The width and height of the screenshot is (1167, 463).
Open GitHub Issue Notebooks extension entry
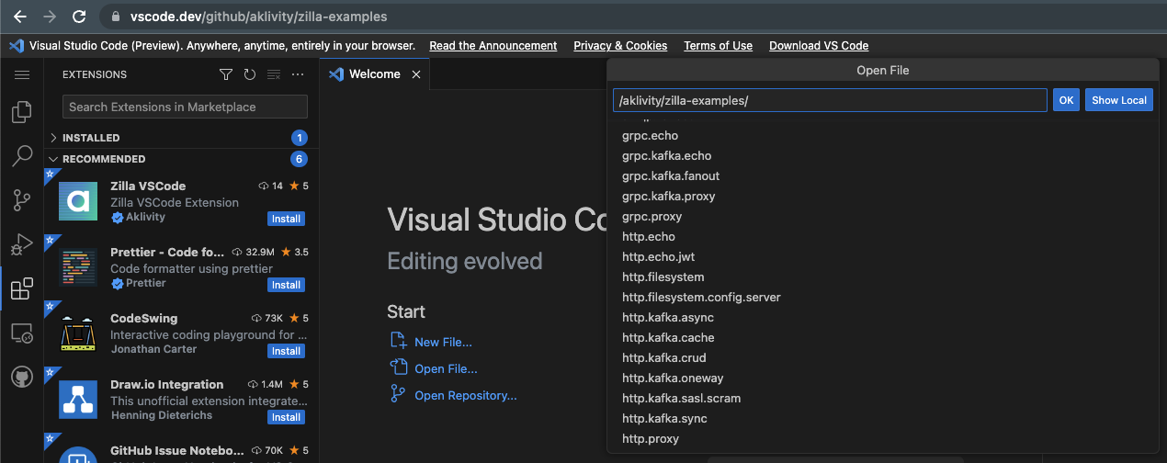[181, 450]
